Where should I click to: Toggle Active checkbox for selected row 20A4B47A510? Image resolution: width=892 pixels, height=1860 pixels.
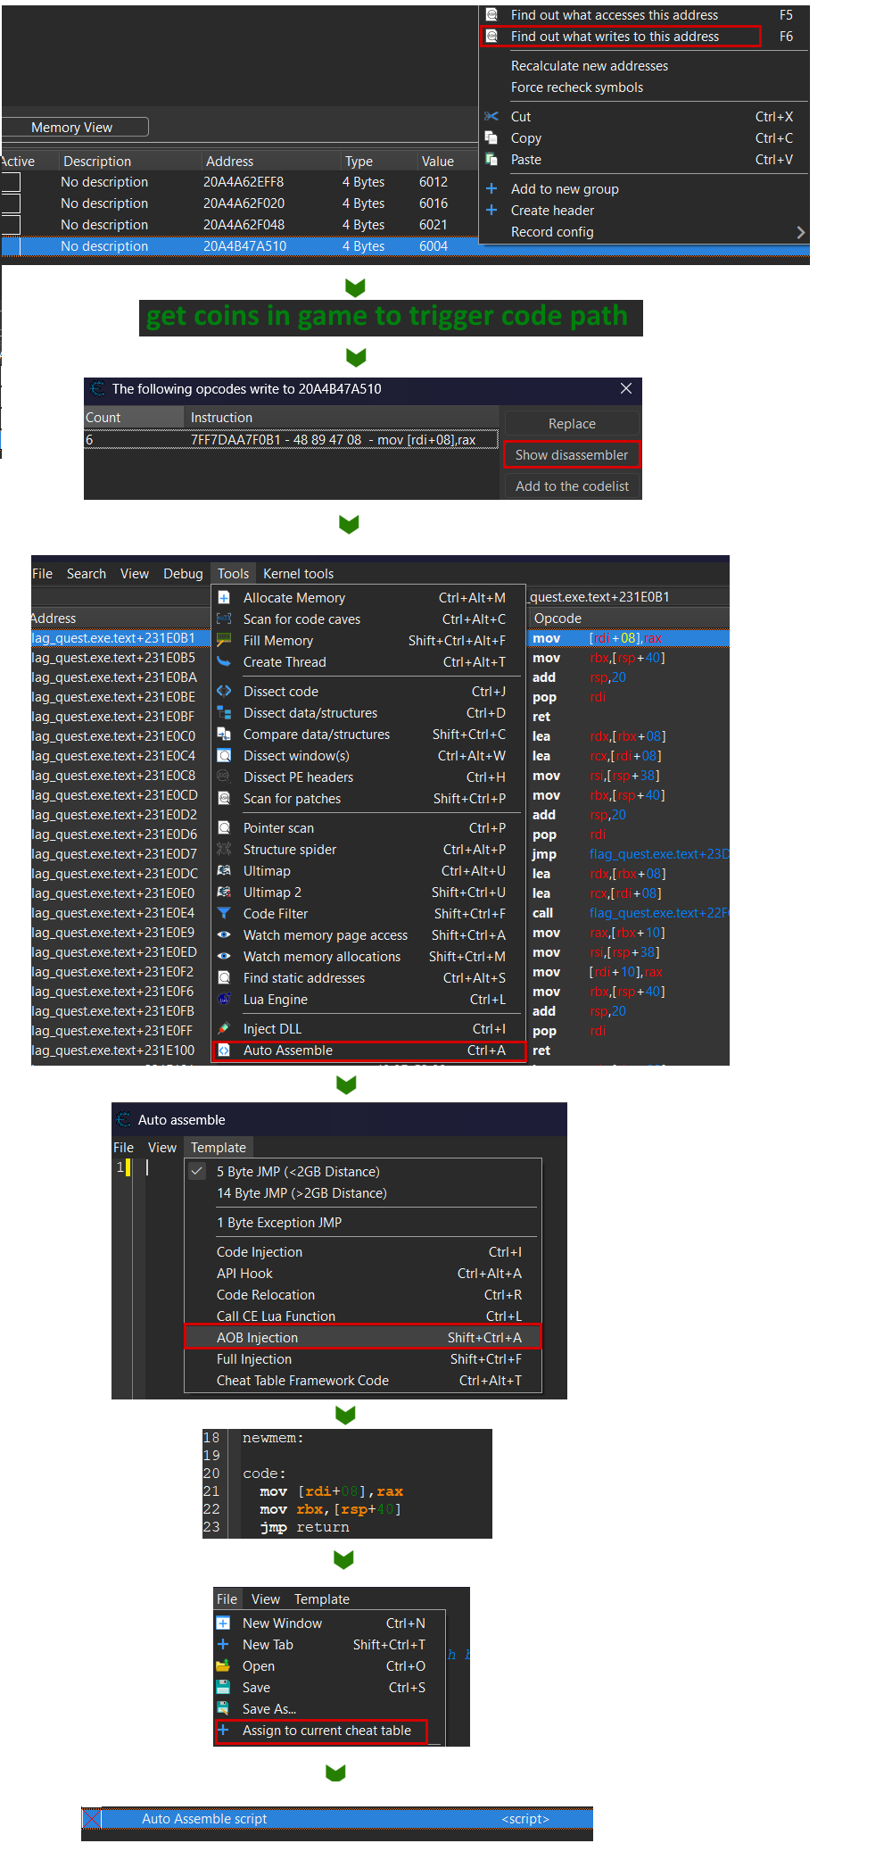(x=11, y=246)
